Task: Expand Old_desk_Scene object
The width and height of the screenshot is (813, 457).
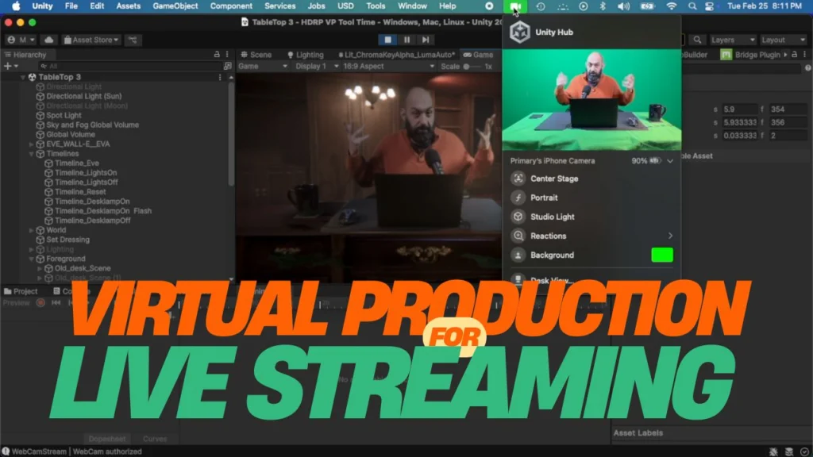Action: [x=40, y=269]
